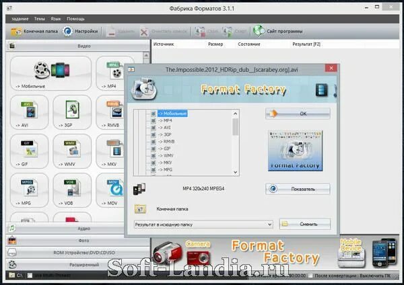Screen dimensions: 404x285
Task: Click the mobile phones icon beside MP4 320x240
Action: coord(139,189)
